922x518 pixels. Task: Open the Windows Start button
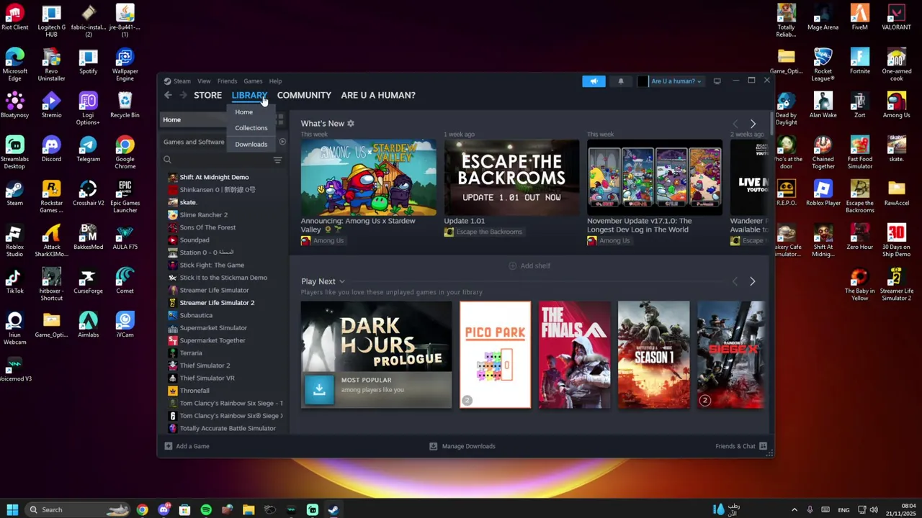click(12, 509)
